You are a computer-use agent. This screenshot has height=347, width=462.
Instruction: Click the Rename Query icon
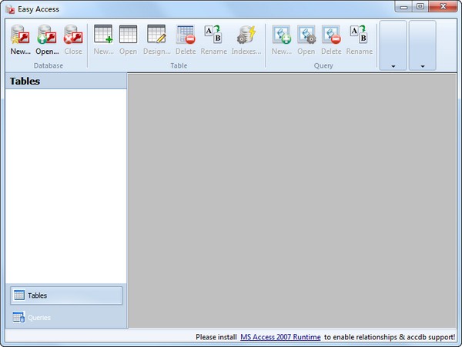[359, 35]
